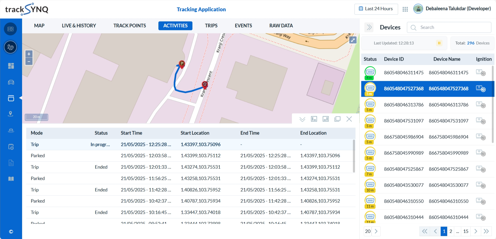
Task: Click the vehicle icon in the left sidebar
Action: pos(10,82)
